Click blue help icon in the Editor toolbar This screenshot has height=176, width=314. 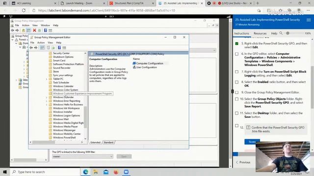click(59, 48)
